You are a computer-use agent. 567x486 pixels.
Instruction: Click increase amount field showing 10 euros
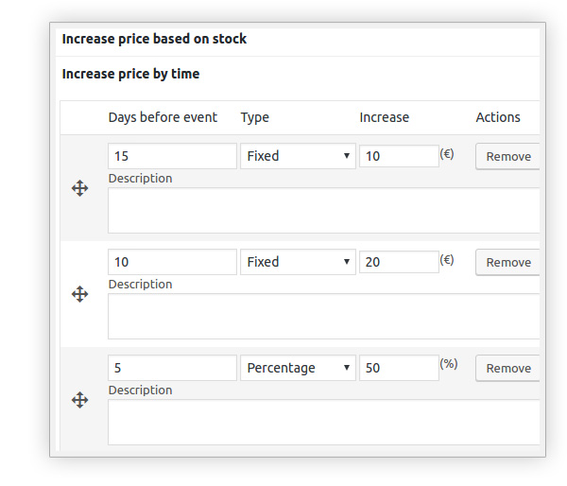(398, 156)
